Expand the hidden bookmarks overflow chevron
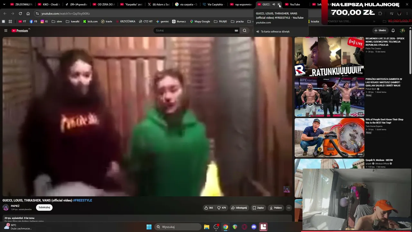This screenshot has height=232, width=412. 374,22
